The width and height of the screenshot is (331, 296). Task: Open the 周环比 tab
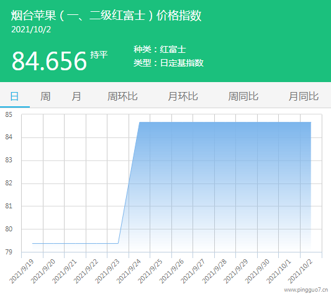tap(122, 96)
